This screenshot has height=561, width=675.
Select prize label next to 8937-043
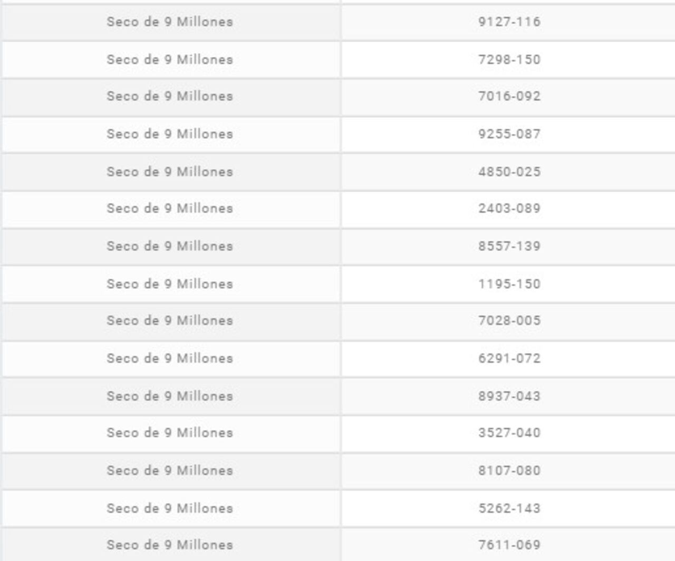pos(170,396)
